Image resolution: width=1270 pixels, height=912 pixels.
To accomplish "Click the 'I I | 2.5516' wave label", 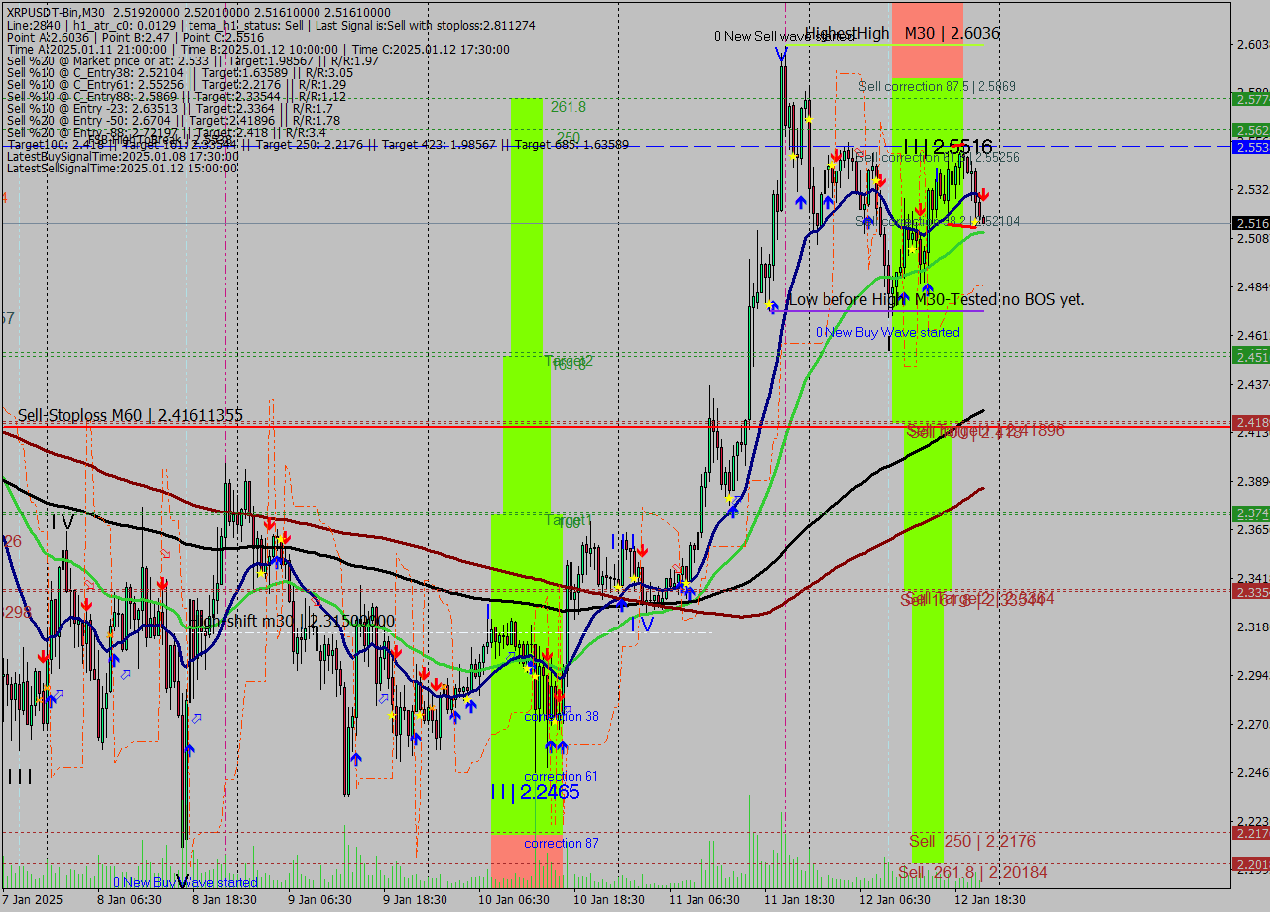I will coord(948,147).
